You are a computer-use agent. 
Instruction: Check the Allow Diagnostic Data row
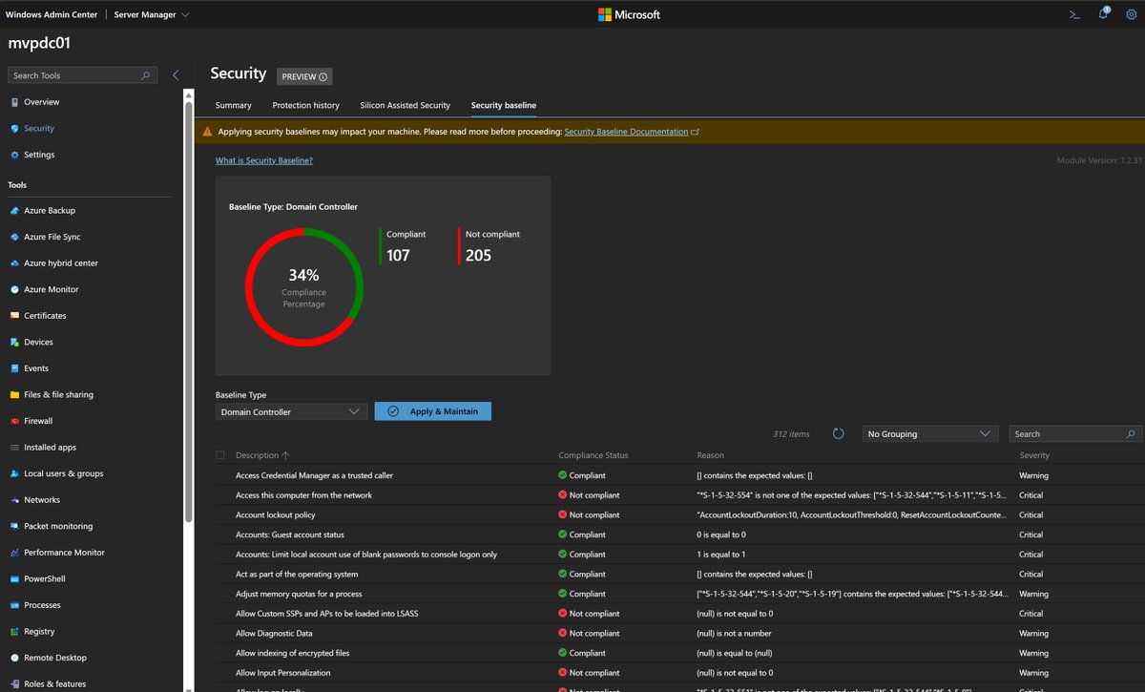(x=221, y=633)
